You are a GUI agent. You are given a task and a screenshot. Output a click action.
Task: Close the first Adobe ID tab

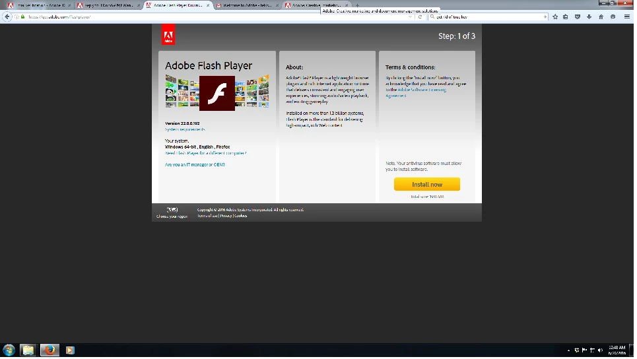pyautogui.click(x=69, y=5)
